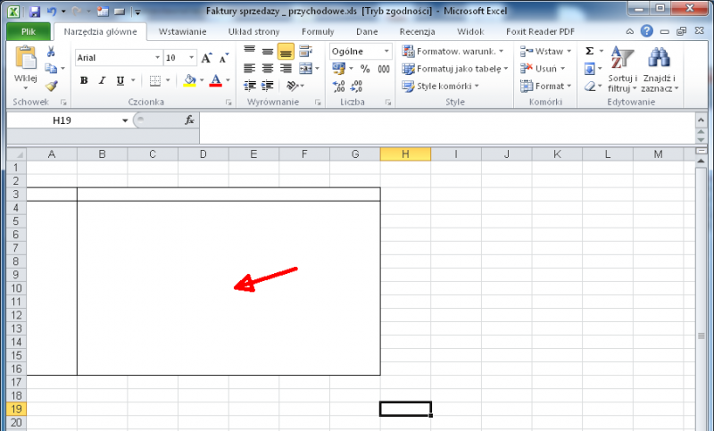This screenshot has width=714, height=431.
Task: Open the Ogólne number format dropdown
Action: pyautogui.click(x=388, y=52)
